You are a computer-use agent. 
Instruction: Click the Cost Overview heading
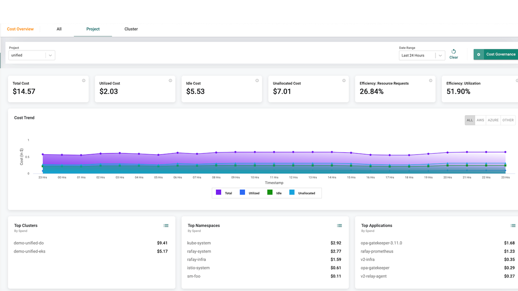(x=20, y=29)
